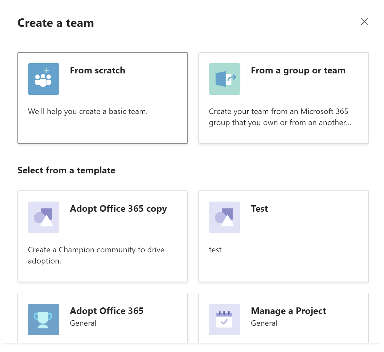Click the "Select from a template" heading
Screen dimensions: 384x352
(x=66, y=170)
